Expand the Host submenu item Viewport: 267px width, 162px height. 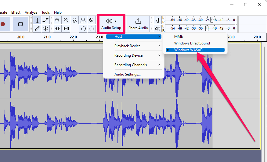(134, 37)
